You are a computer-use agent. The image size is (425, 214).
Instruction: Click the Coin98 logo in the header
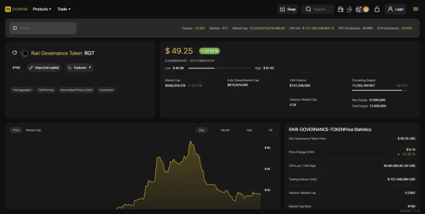pos(16,9)
